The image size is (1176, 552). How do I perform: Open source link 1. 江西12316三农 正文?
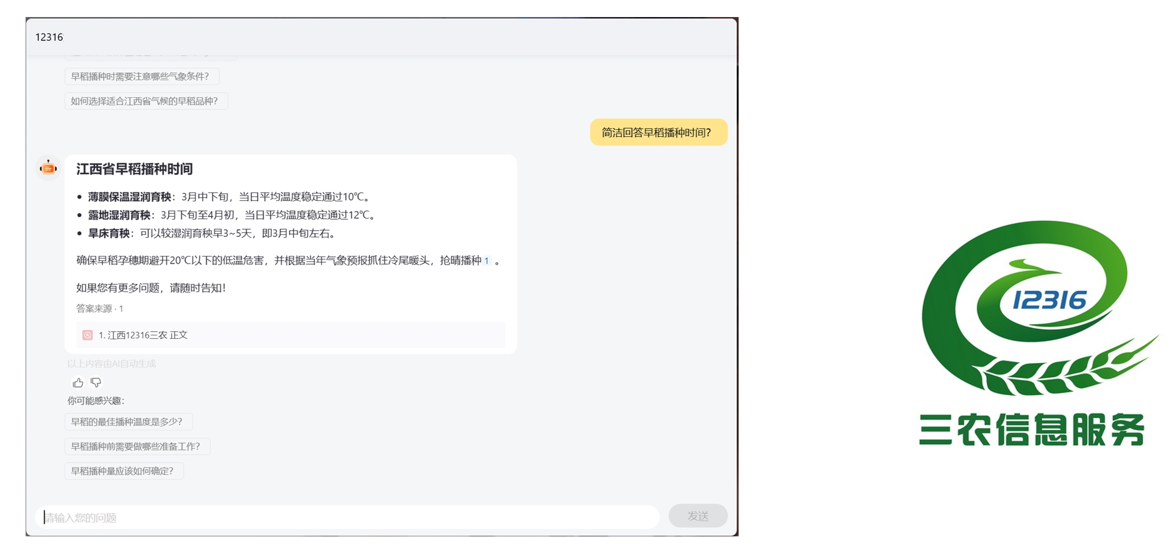tap(290, 335)
